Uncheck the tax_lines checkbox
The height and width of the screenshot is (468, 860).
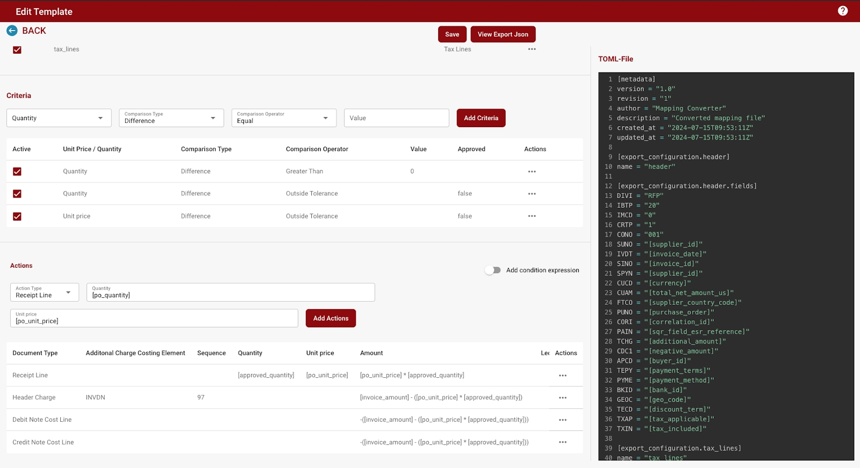tap(17, 50)
